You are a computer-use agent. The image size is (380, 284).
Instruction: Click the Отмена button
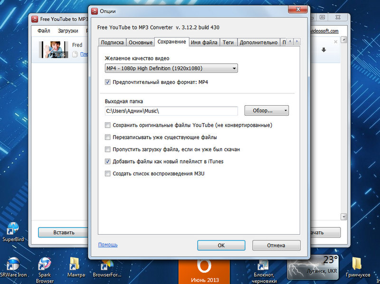click(276, 245)
